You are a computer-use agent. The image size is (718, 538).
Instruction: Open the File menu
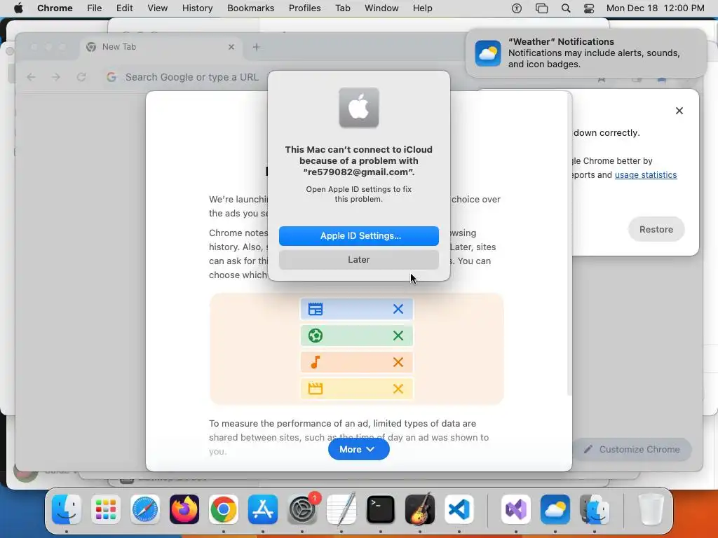[95, 8]
